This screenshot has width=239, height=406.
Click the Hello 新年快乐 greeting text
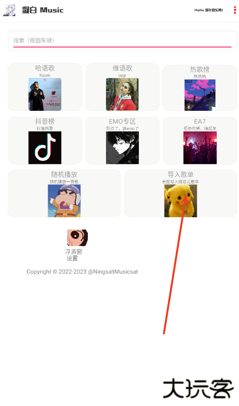[209, 10]
